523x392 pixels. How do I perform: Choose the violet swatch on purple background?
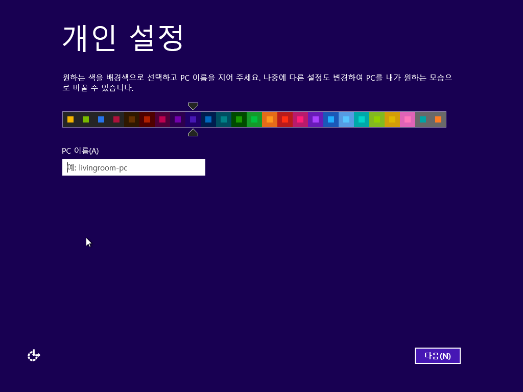coord(316,119)
